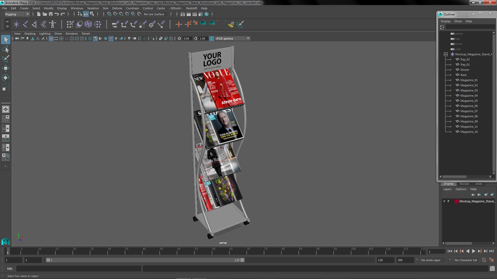This screenshot has height=279, width=497.
Task: Switch to the Render layer tab
Action: 464,184
